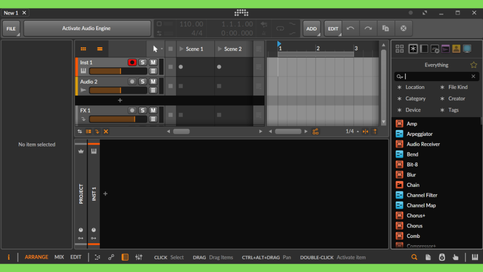Screen dimensions: 483x272
Task: Toggle the info panel icon
Action: click(x=8, y=257)
